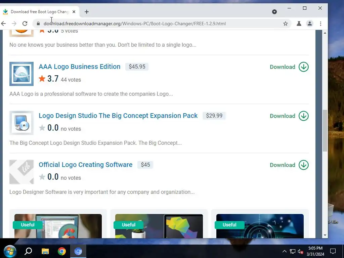Open taskbar search magnifier
Viewport: 344px width, 258px height.
pos(28,251)
